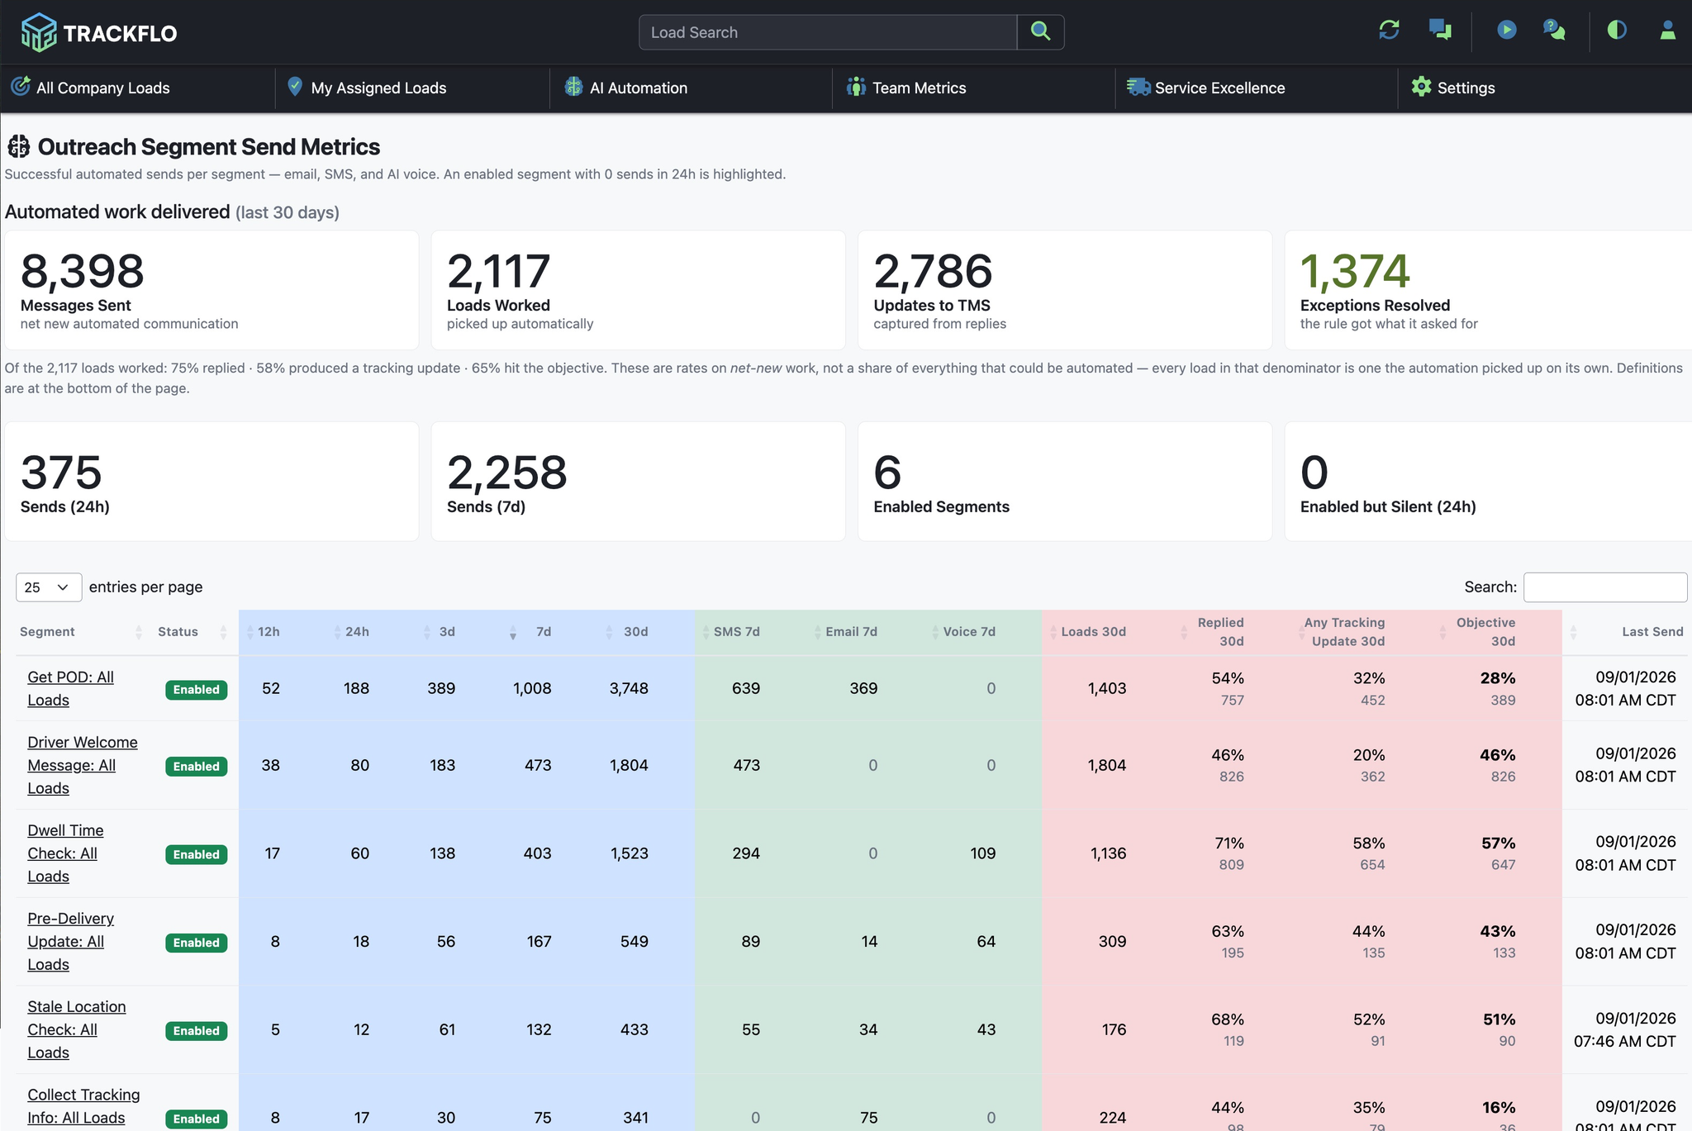Viewport: 1692px width, 1131px height.
Task: Click the 8,398 Messages Sent card
Action: point(211,290)
